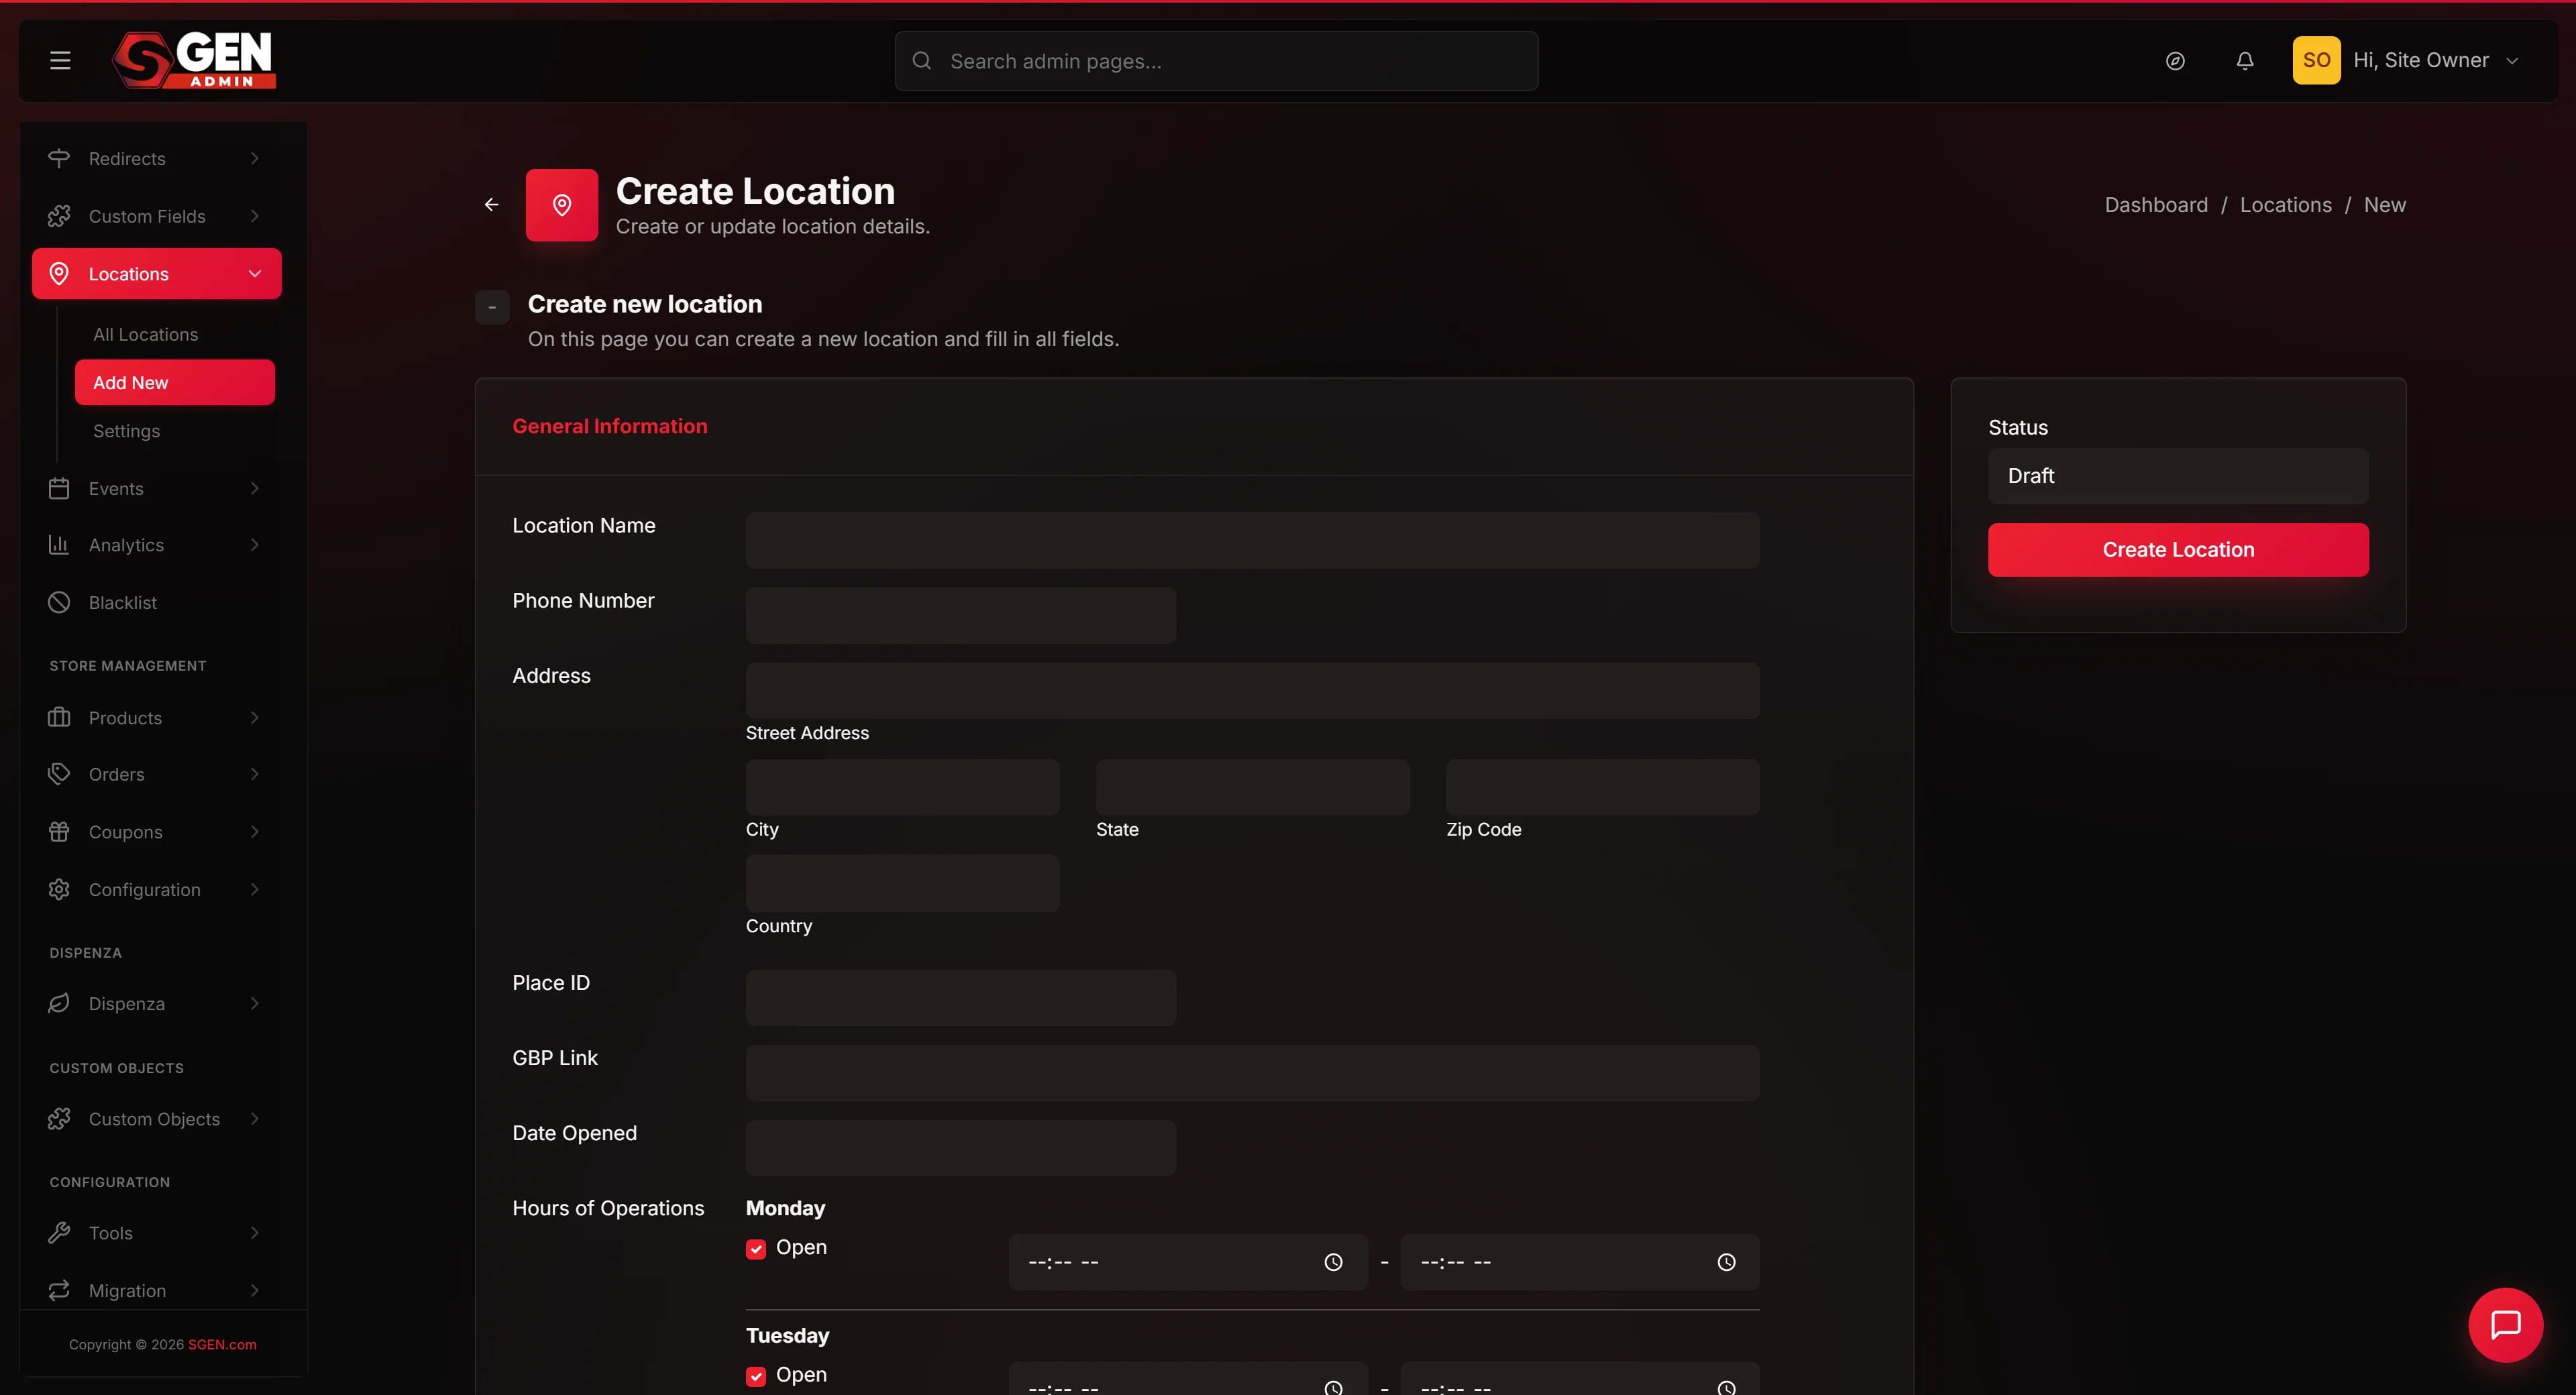Screen dimensions: 2576x1395
Task: Click the Place ID input field
Action: click(x=960, y=997)
